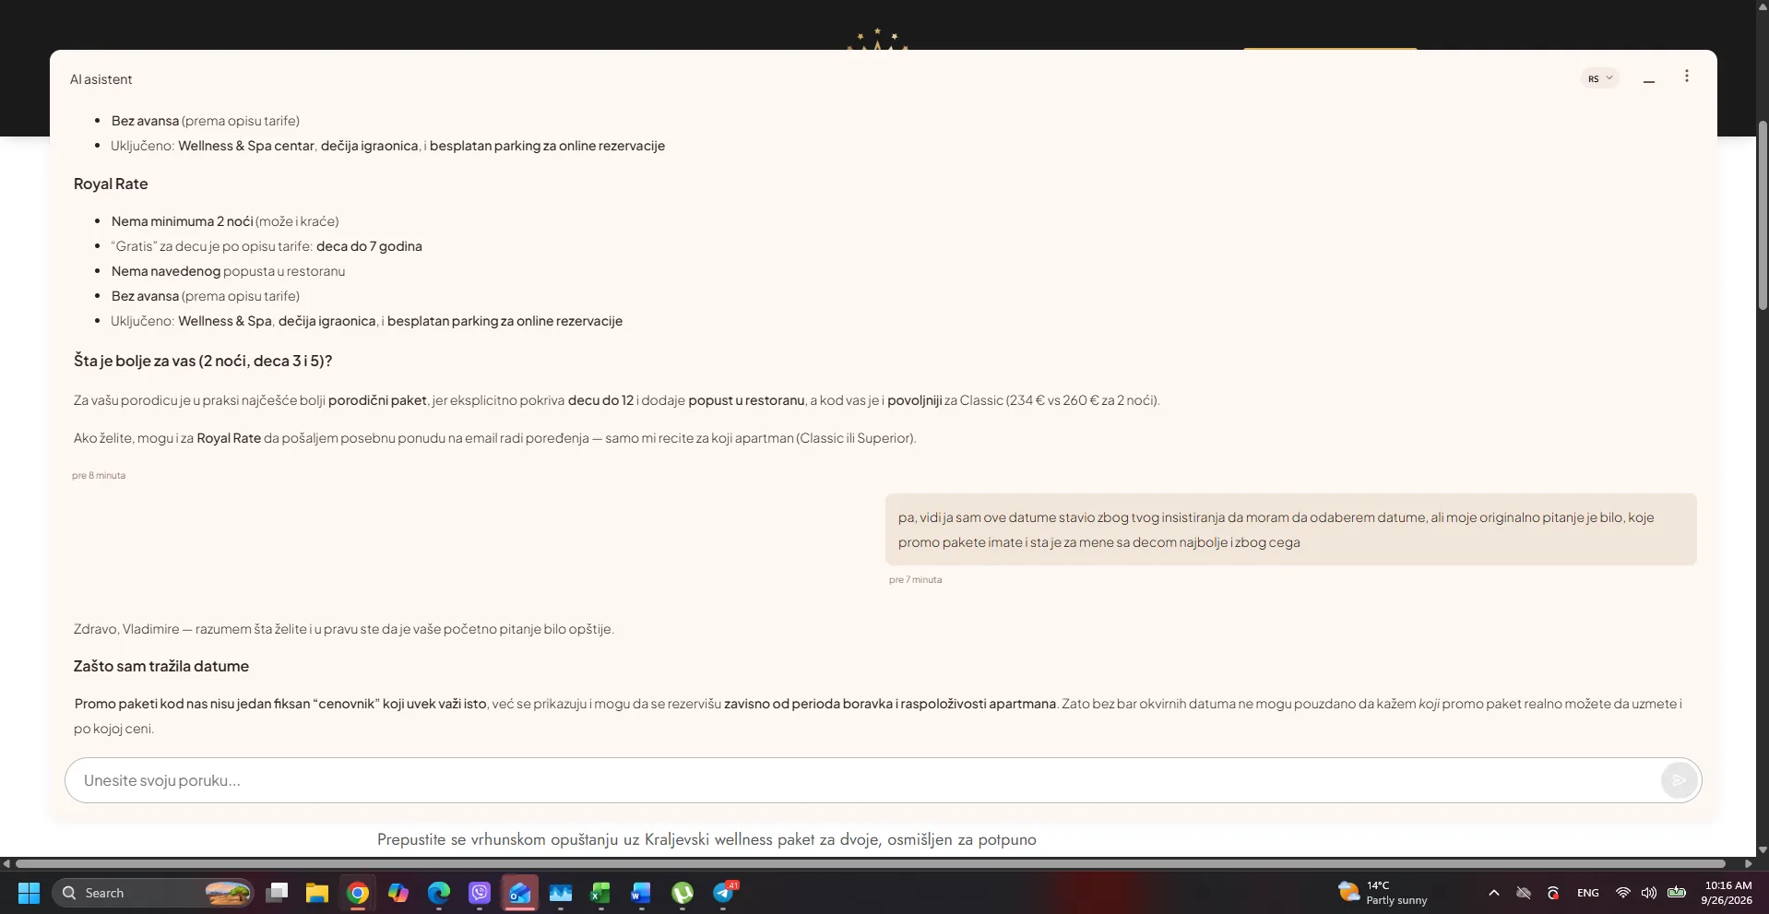Viewport: 1769px width, 914px height.
Task: Click the 'AI asistent' panel title
Action: (101, 79)
